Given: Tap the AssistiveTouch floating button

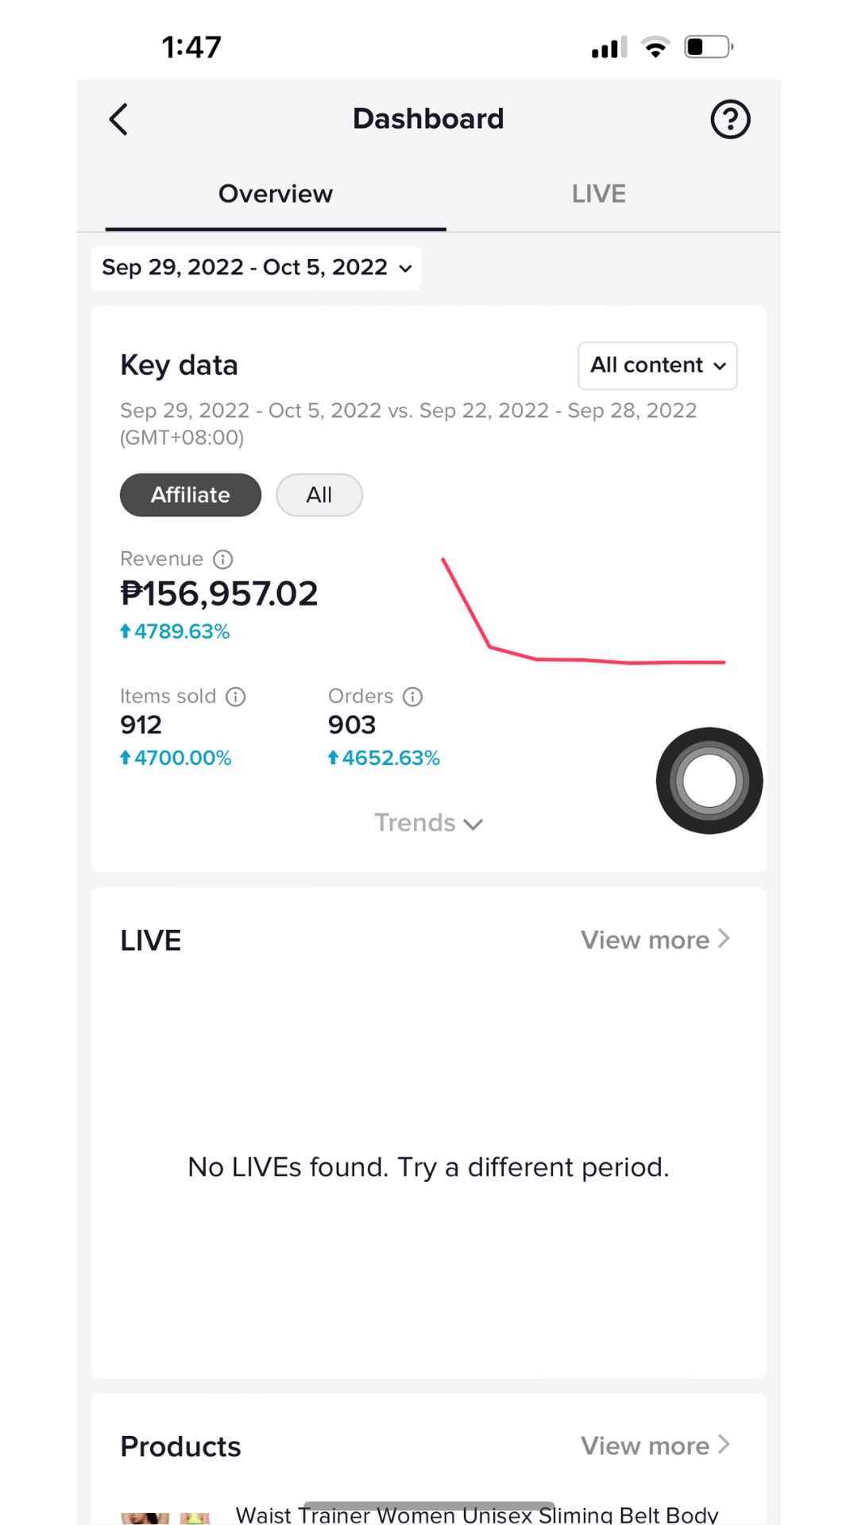Looking at the screenshot, I should click(709, 781).
